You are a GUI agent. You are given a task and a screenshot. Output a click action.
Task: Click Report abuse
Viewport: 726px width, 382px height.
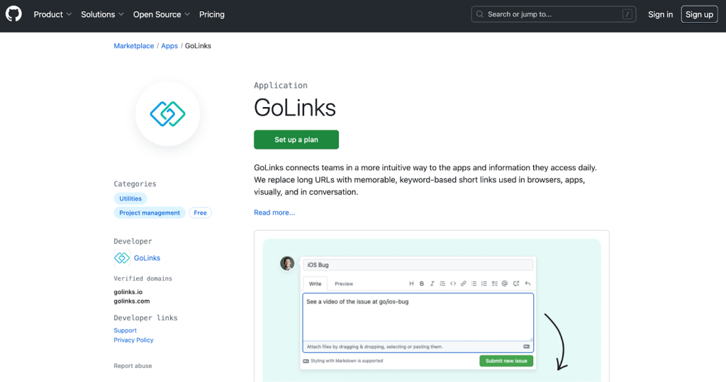(x=133, y=366)
